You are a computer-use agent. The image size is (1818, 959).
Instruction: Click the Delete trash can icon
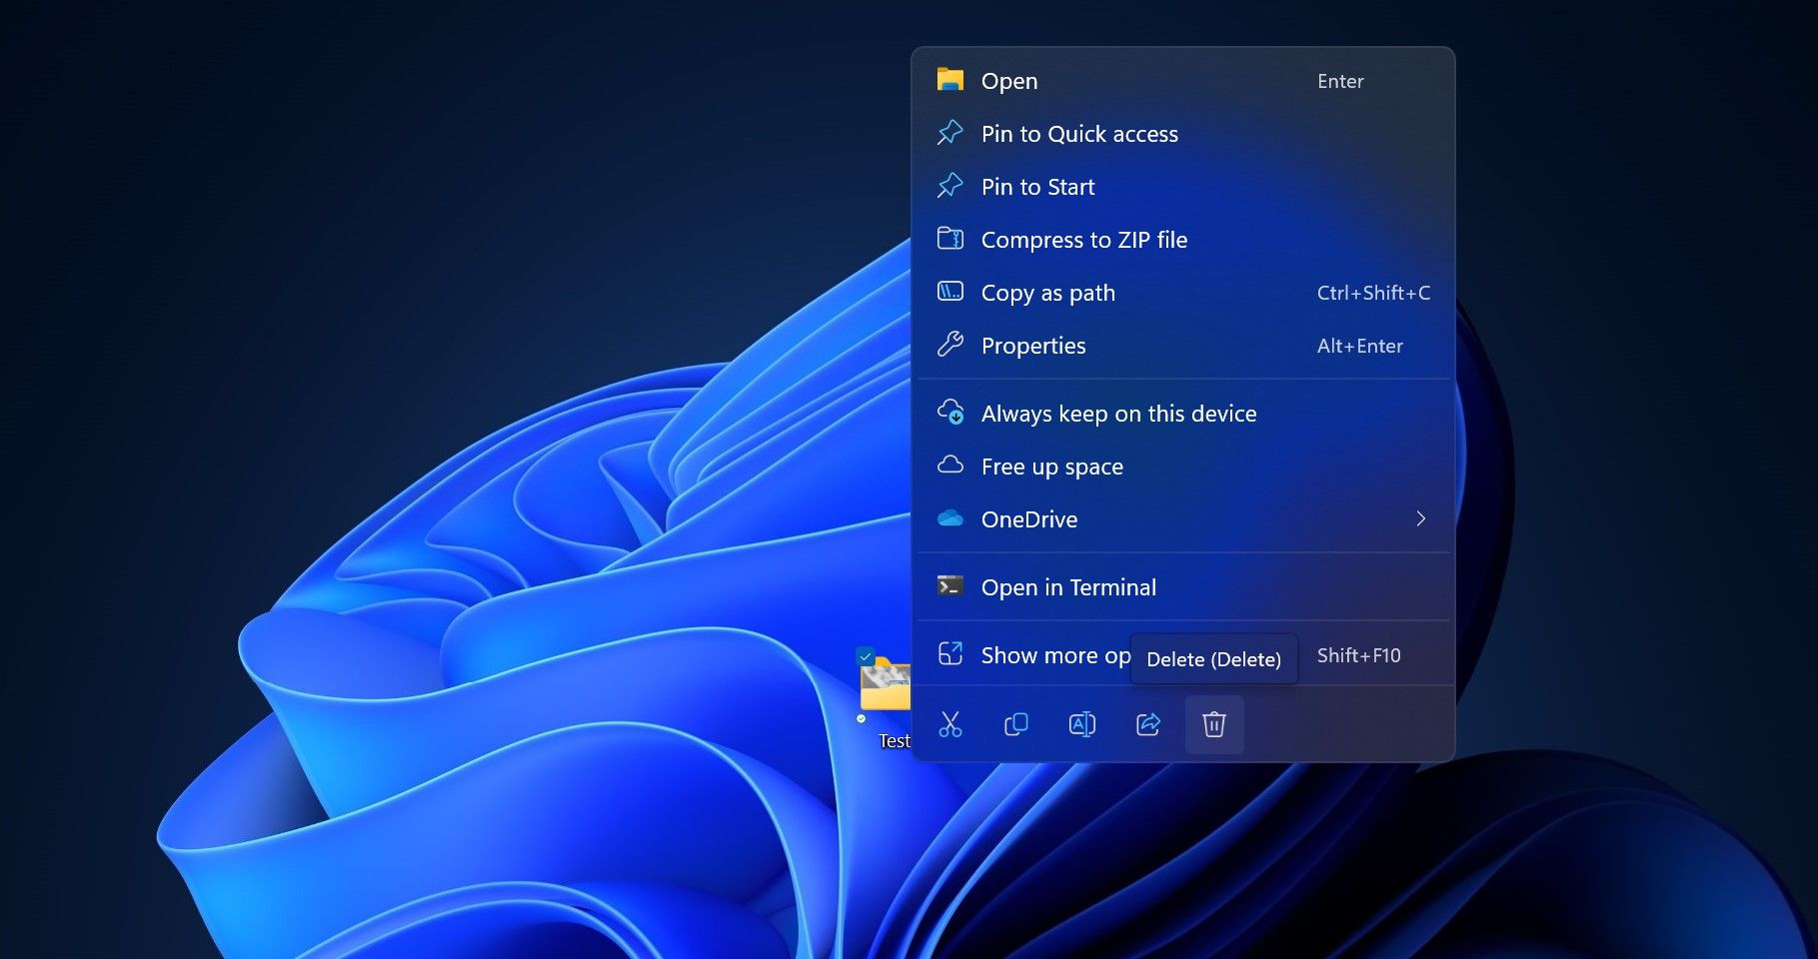tap(1213, 724)
